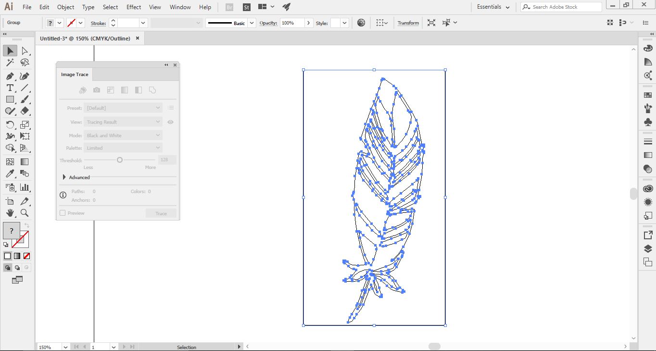Expand the Advanced section of Image Trace
The height and width of the screenshot is (351, 656).
(x=64, y=177)
